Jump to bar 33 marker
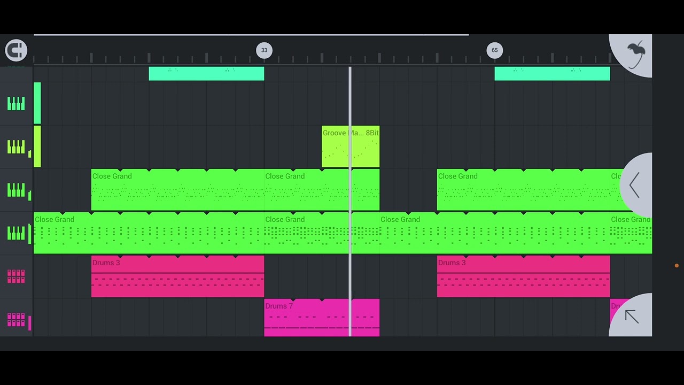 pyautogui.click(x=264, y=50)
